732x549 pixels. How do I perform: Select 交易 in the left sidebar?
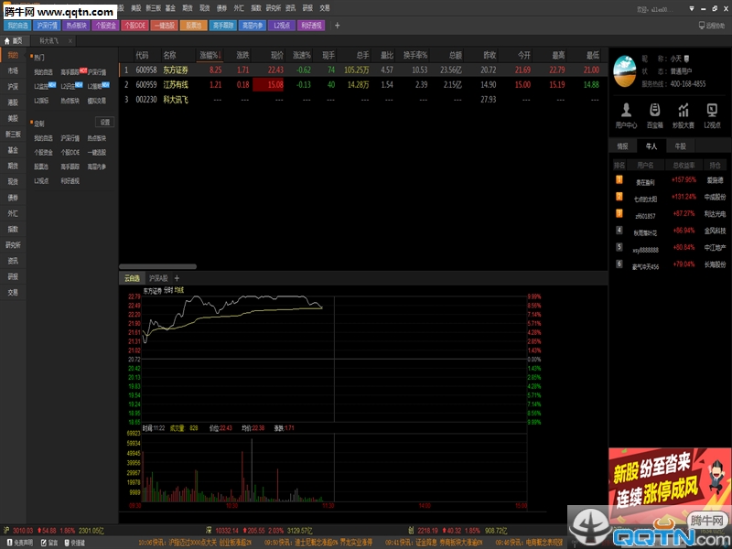tap(13, 292)
